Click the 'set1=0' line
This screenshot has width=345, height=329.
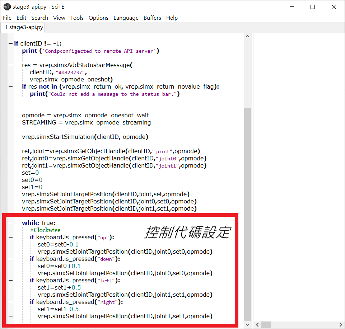pos(32,187)
